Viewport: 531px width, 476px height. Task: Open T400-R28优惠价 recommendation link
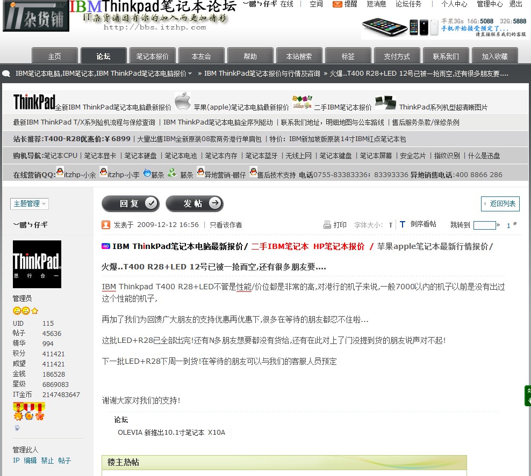(x=88, y=139)
